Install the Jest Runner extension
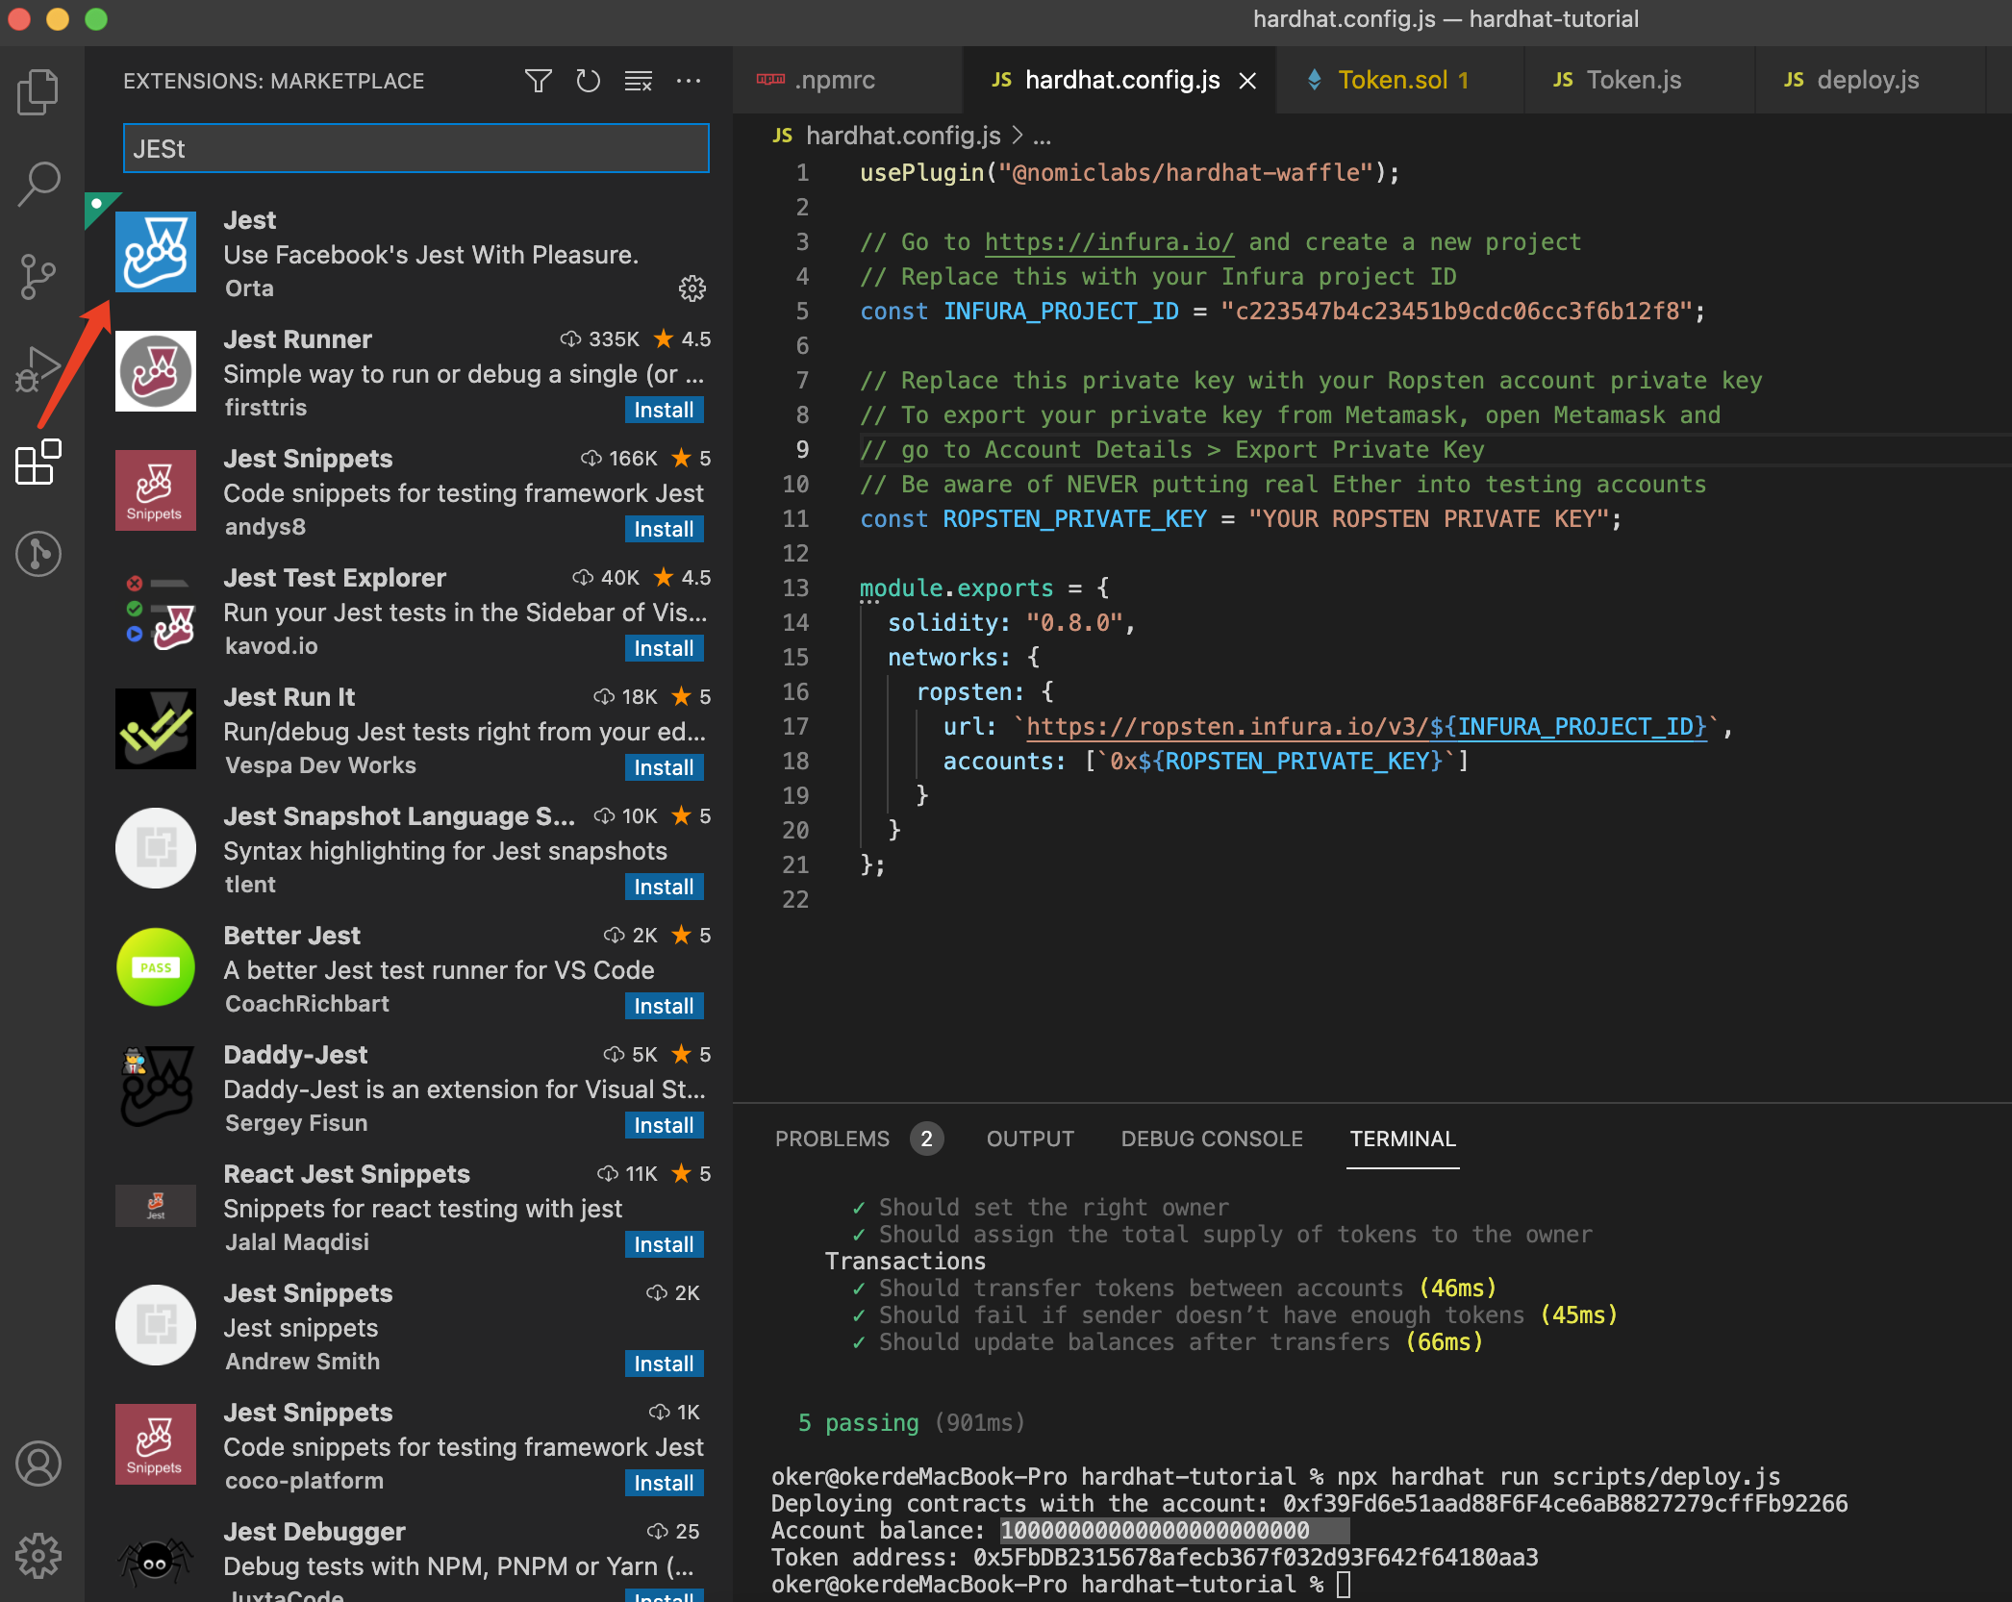 pos(664,410)
